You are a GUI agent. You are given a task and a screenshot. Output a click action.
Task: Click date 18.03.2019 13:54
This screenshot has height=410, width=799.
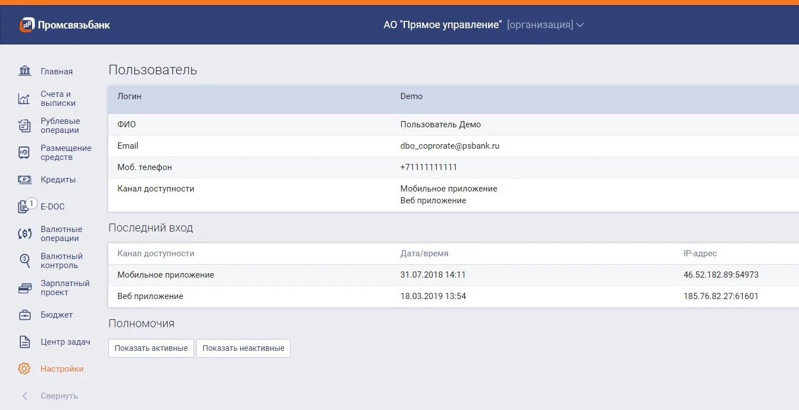point(433,296)
